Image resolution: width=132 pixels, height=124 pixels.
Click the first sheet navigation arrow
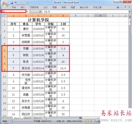pyautogui.click(x=3, y=118)
